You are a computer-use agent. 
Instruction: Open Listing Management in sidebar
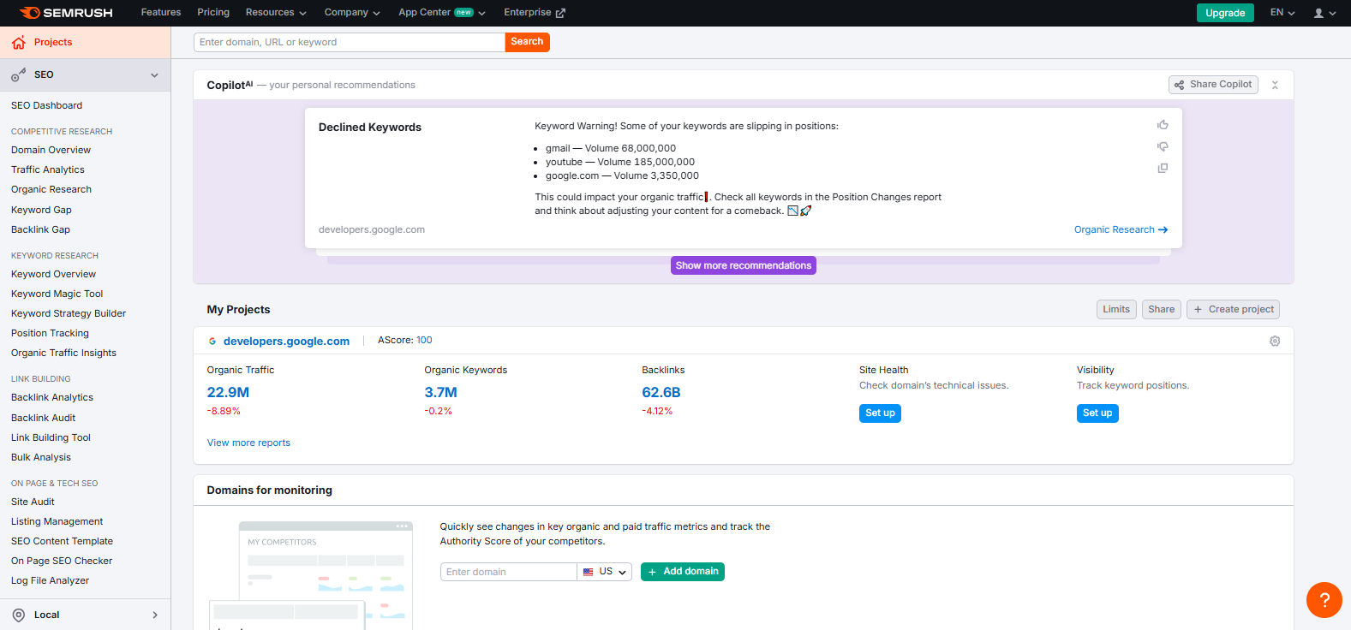click(57, 521)
